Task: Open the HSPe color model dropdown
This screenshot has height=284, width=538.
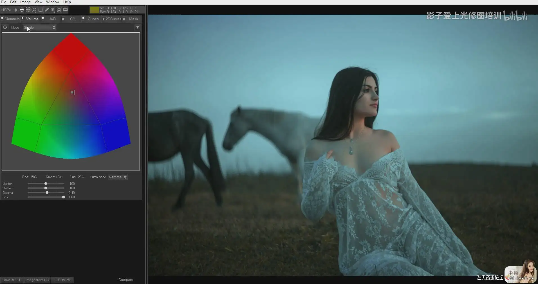Action: pos(9,10)
